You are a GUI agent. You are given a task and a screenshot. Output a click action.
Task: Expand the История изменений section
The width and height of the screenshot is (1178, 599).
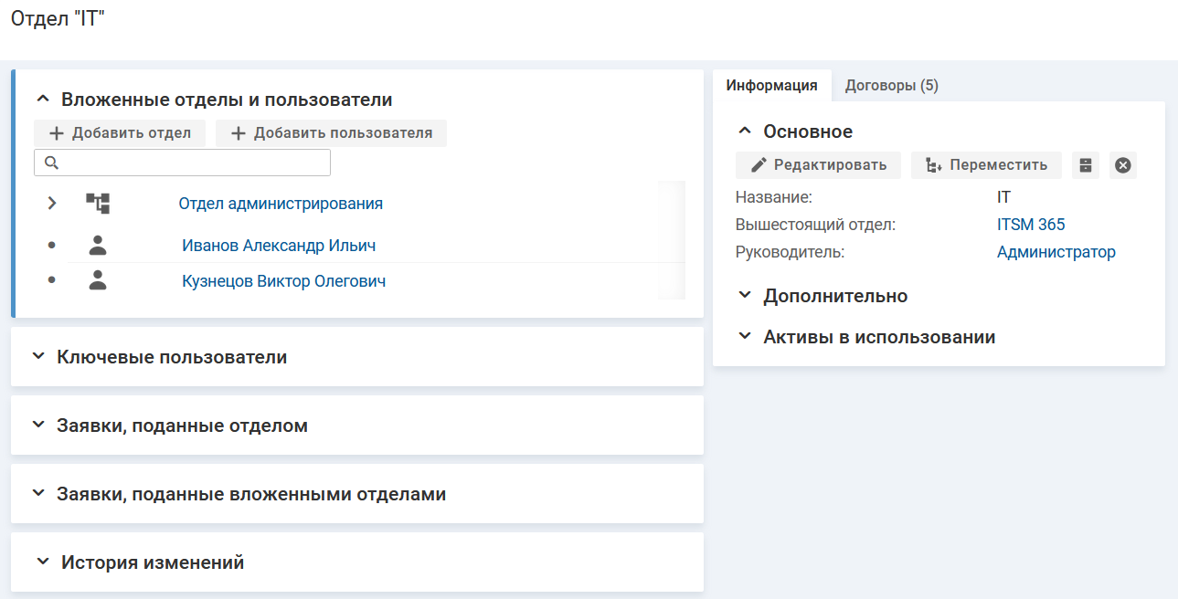[42, 562]
